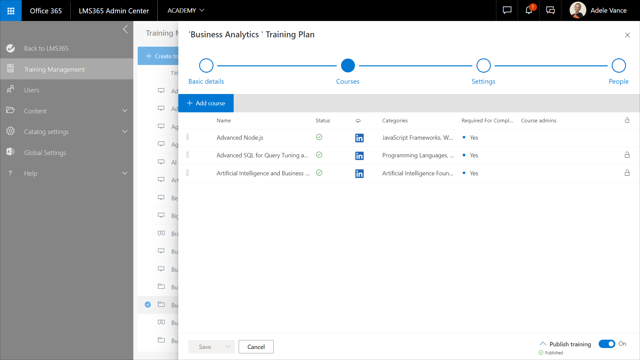
Task: Click the Add course button
Action: 206,103
